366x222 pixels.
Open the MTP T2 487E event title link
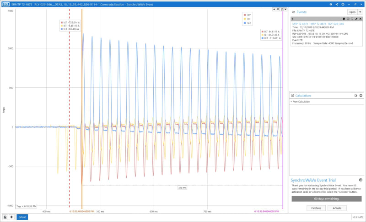pyautogui.click(x=318, y=24)
